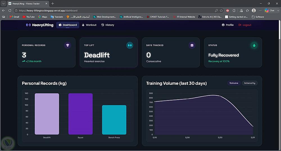The height and width of the screenshot is (151, 281).
Task: Open the Profile link
Action: [228, 25]
